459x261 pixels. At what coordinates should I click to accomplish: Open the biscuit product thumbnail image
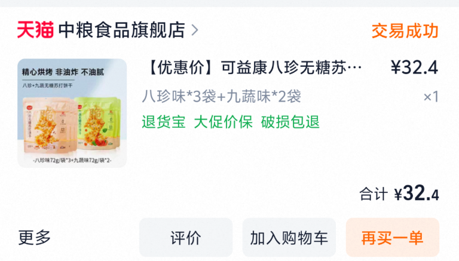click(x=72, y=113)
